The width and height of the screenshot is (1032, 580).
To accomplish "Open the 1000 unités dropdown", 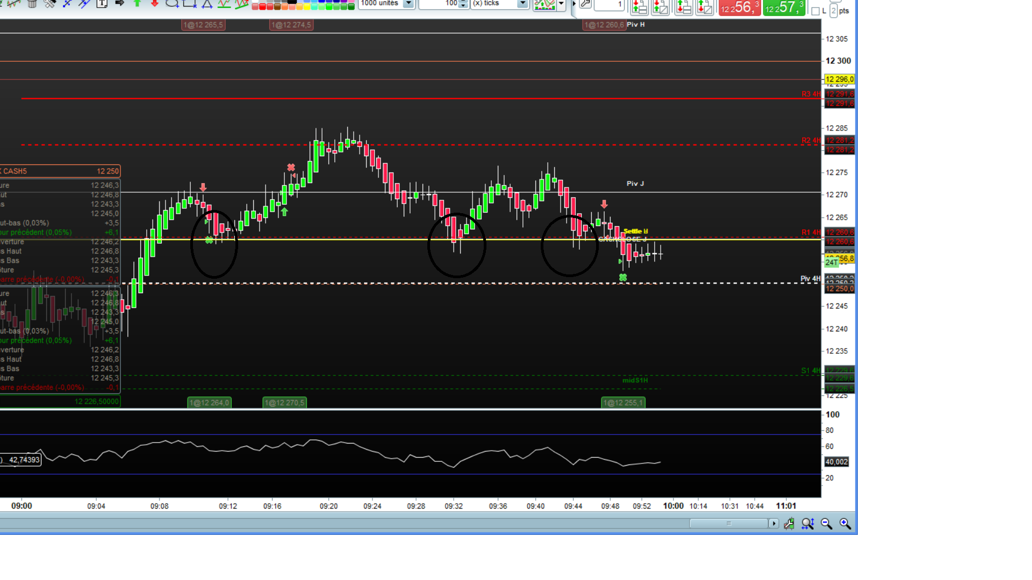I will 408,4.
